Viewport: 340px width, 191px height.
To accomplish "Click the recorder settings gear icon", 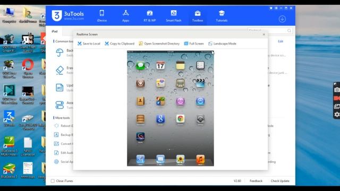I will tap(337, 115).
